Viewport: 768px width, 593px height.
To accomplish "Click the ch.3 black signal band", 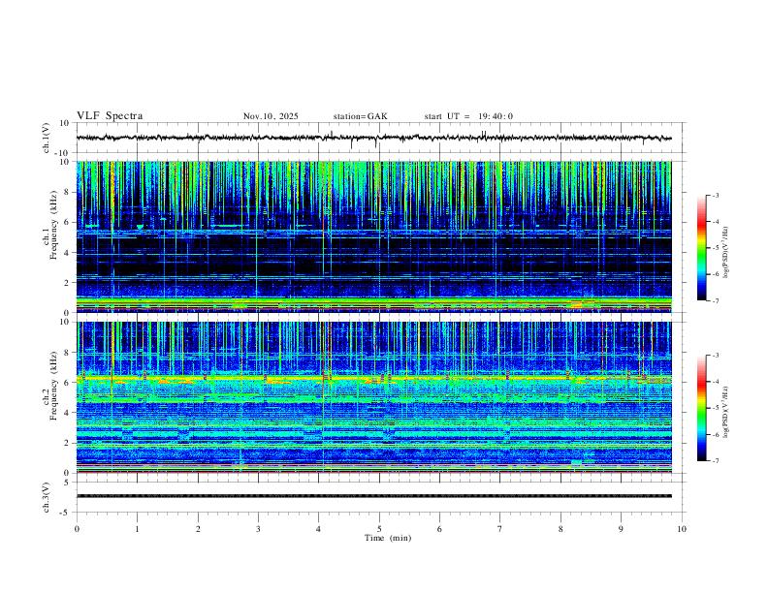I will pyautogui.click(x=374, y=496).
